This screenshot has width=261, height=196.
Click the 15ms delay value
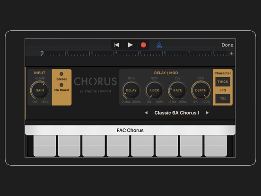click(x=131, y=78)
